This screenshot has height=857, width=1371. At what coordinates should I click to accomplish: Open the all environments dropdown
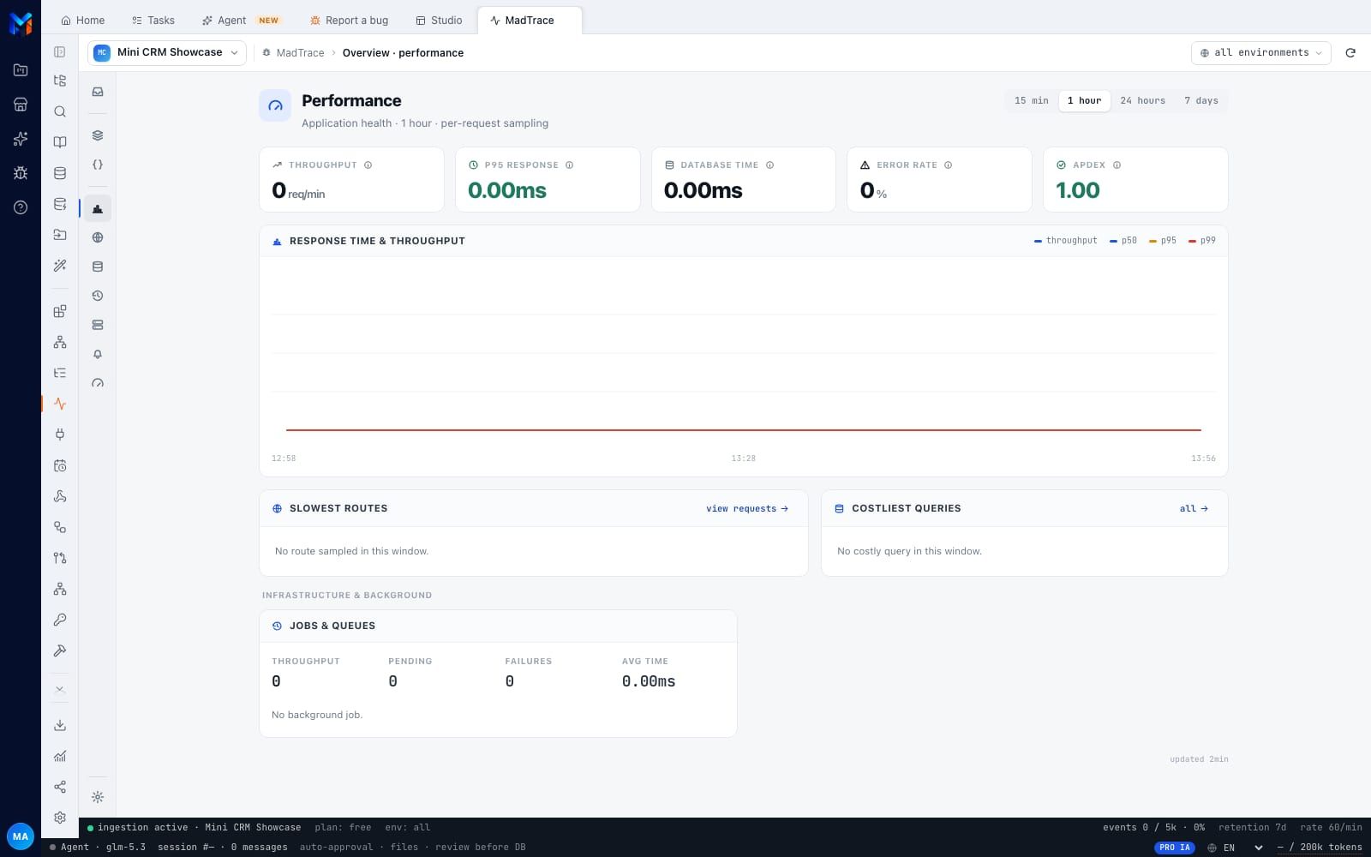(x=1260, y=52)
